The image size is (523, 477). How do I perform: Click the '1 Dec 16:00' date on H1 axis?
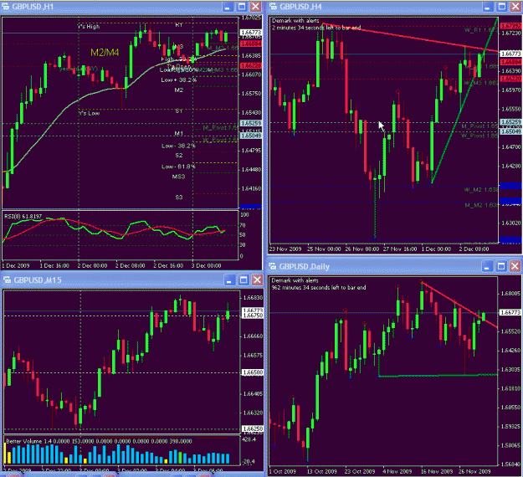pos(54,266)
